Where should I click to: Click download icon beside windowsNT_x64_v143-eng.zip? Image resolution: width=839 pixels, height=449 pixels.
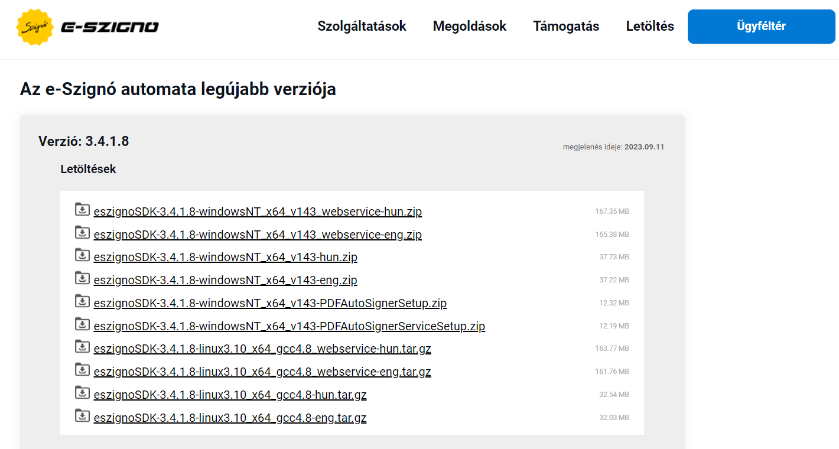point(82,278)
